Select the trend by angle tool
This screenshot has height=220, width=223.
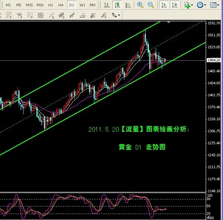[x=82, y=15]
